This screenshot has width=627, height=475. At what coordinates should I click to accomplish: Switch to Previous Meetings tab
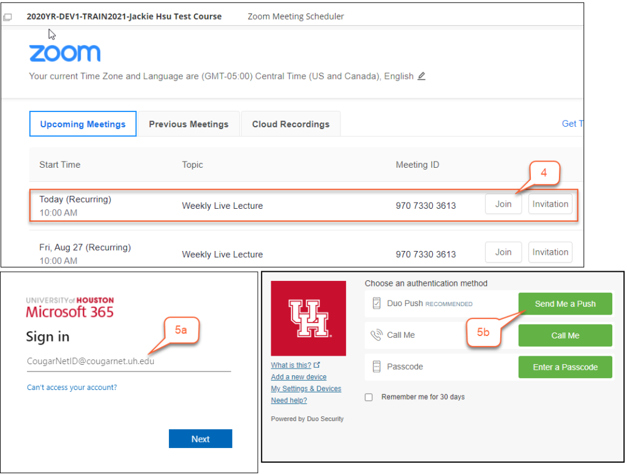click(x=189, y=124)
